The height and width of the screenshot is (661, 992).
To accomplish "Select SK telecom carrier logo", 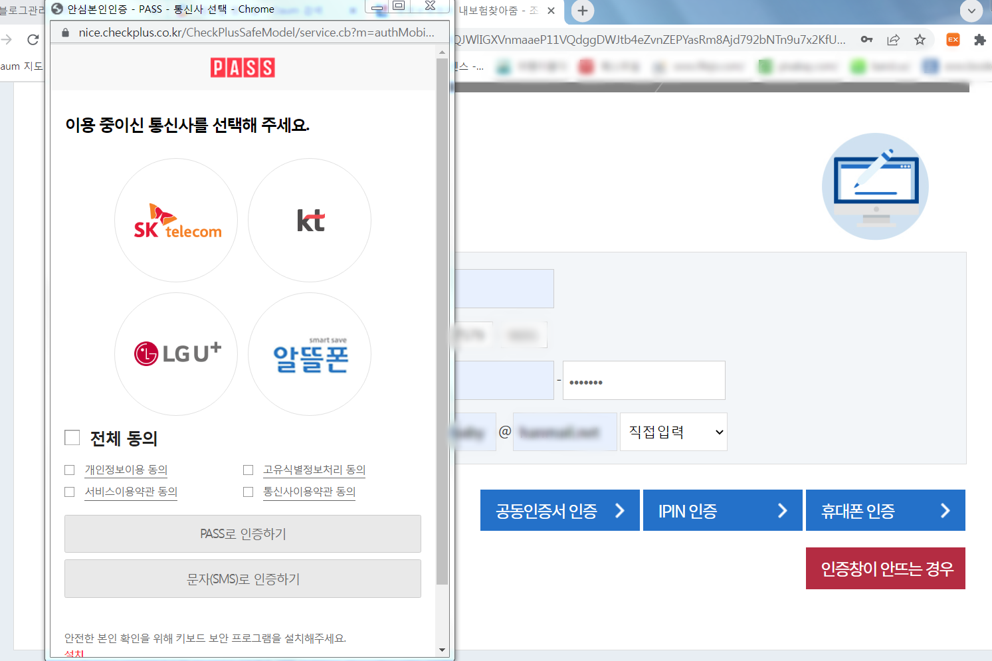I will click(176, 221).
